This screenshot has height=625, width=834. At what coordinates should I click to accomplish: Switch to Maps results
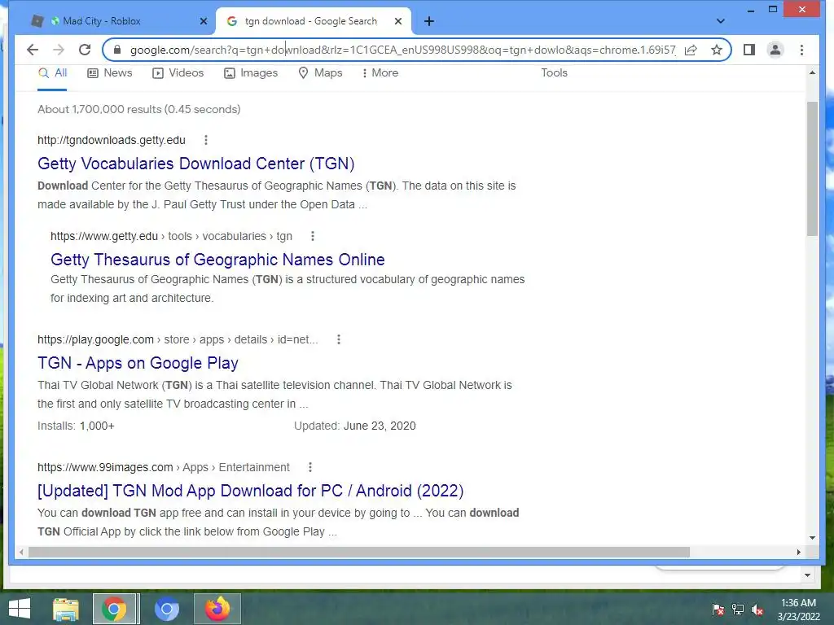(x=320, y=72)
